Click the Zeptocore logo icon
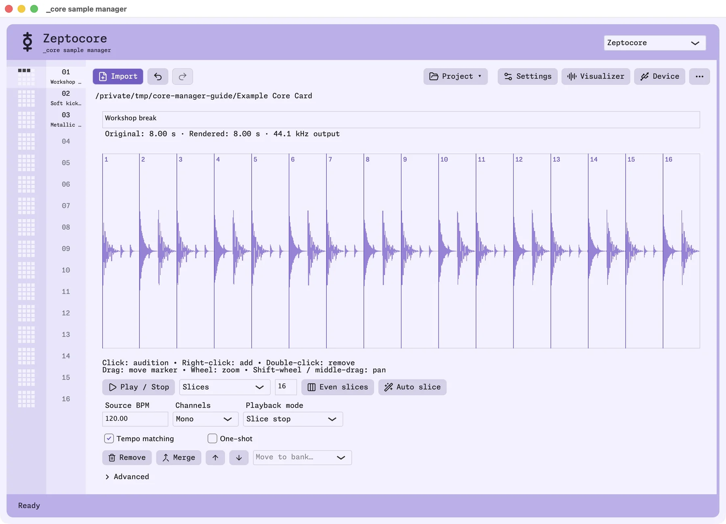 (x=27, y=42)
